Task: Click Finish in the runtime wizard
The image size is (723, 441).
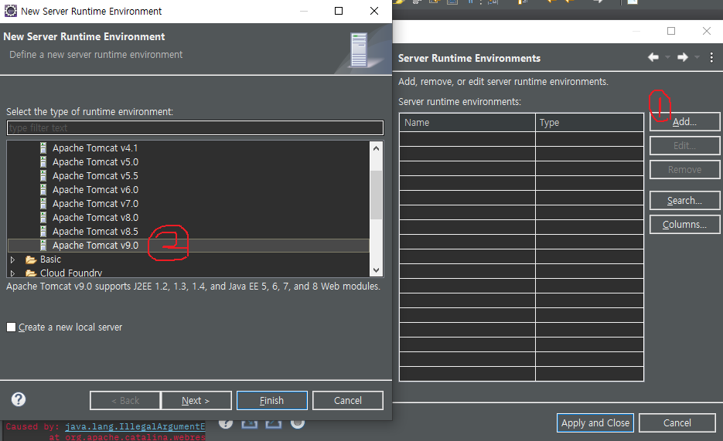Action: pyautogui.click(x=272, y=401)
